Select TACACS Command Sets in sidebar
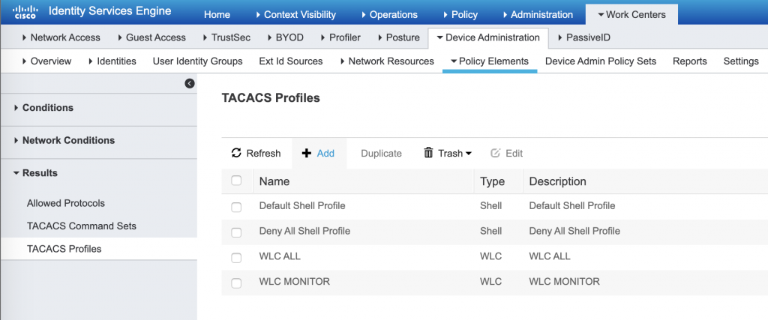 click(x=81, y=226)
